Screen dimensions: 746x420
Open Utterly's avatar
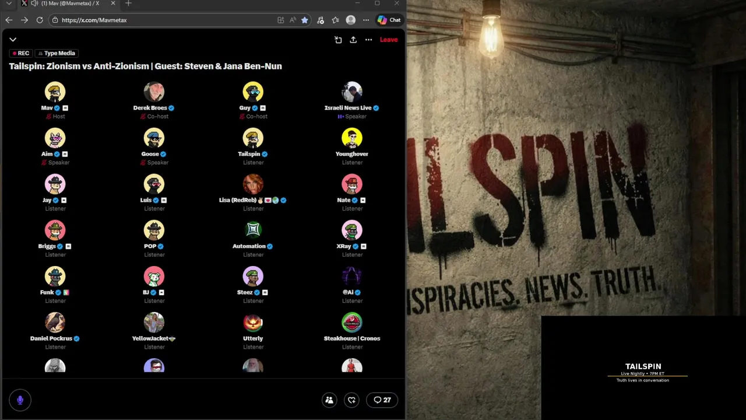[x=253, y=323]
